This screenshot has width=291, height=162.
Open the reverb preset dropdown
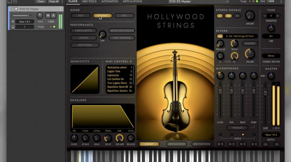pos(240,36)
